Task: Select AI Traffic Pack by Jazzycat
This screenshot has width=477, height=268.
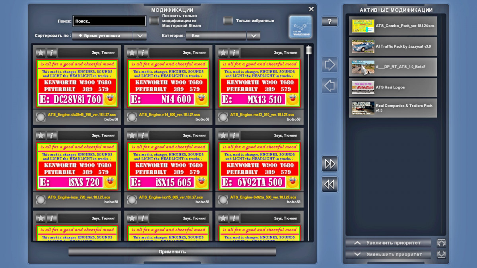Action: coord(393,46)
